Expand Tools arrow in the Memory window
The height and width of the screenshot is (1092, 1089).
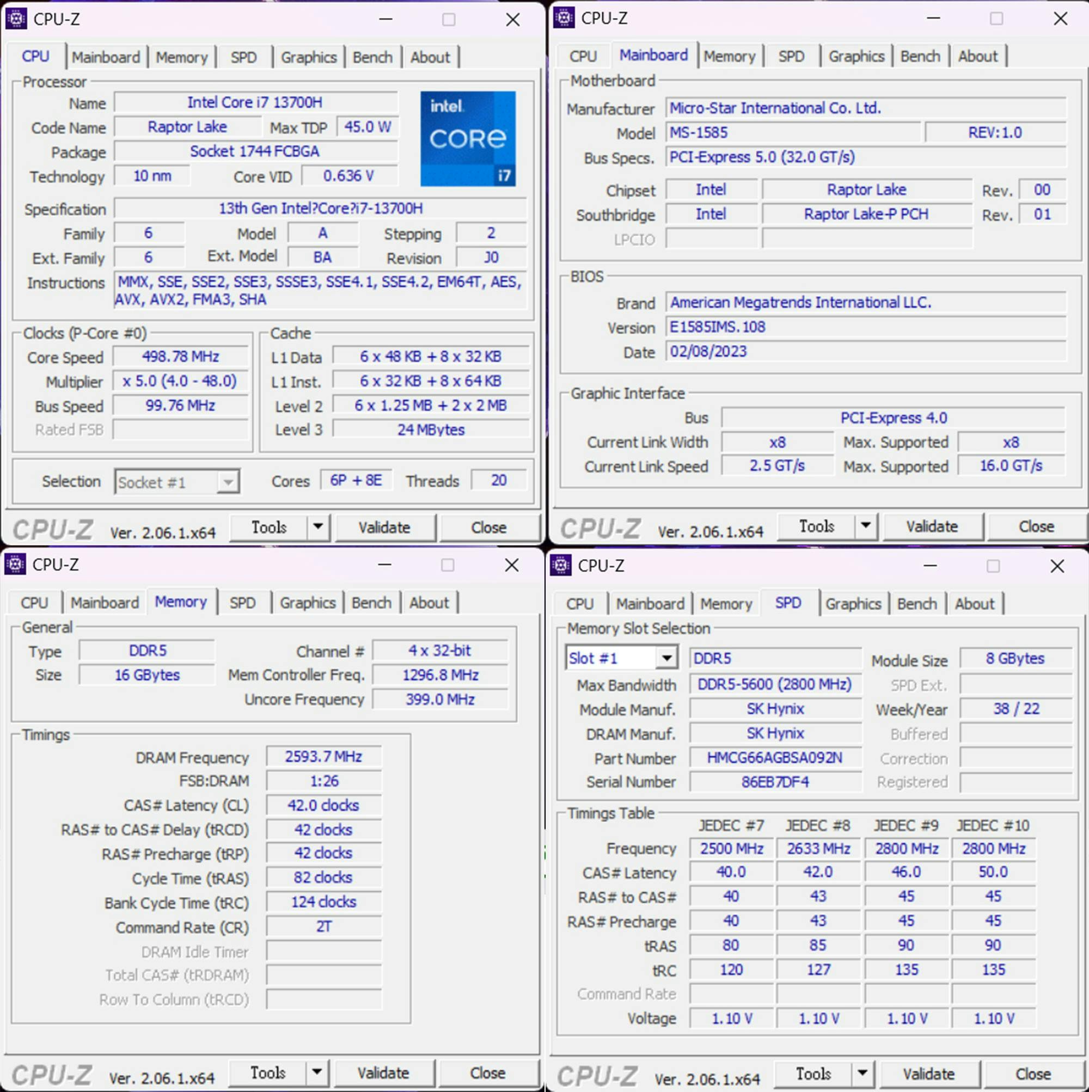pos(317,1072)
